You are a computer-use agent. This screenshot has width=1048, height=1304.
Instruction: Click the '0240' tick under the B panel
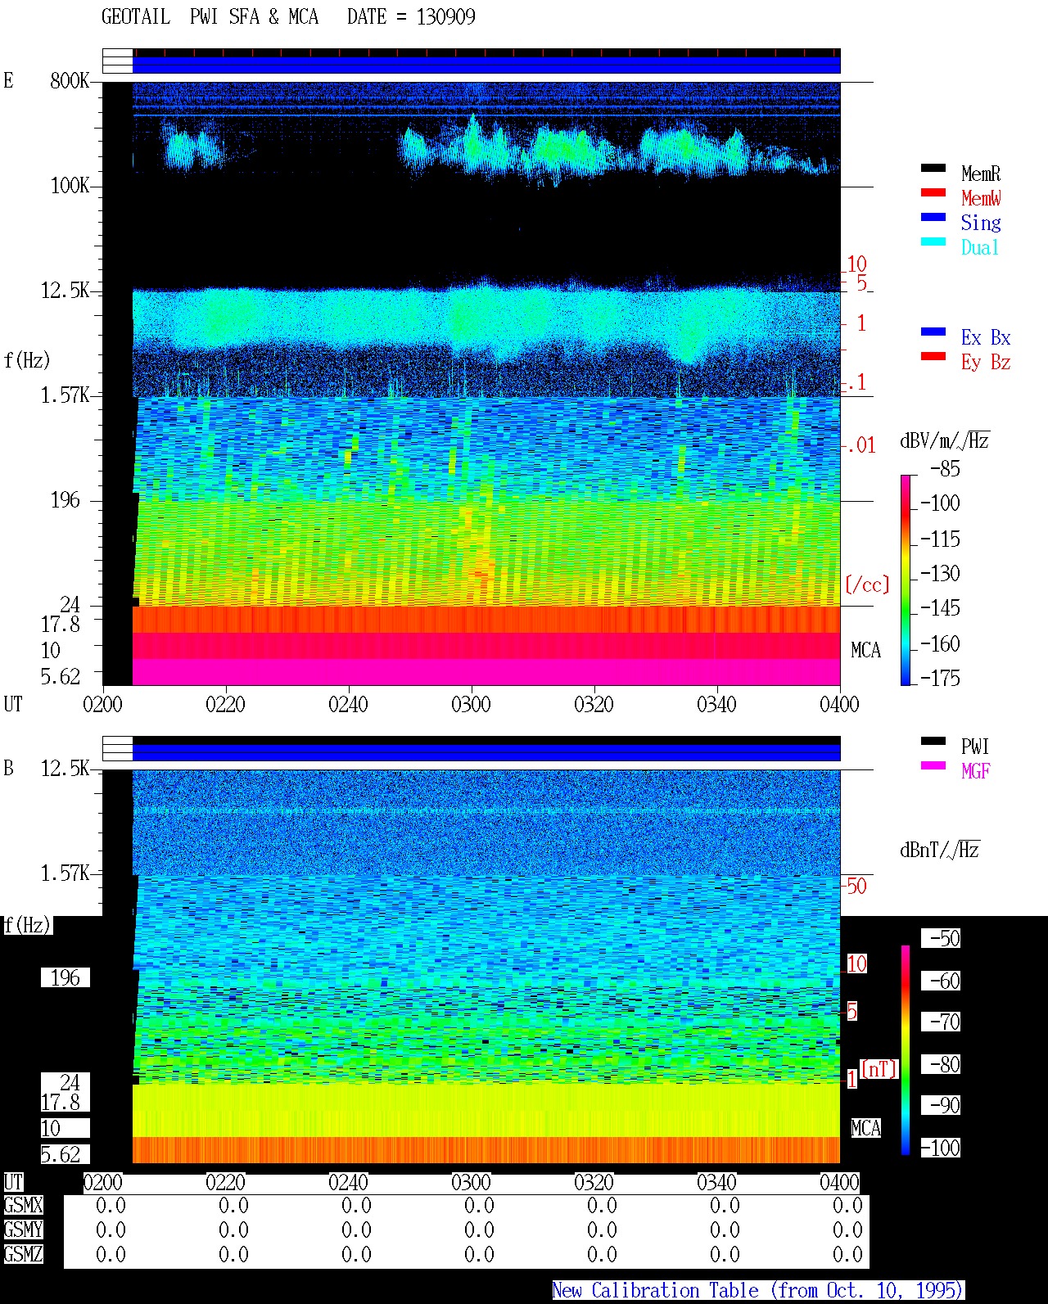pos(348,1182)
